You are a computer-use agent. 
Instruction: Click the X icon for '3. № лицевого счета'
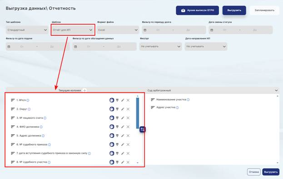point(128,118)
